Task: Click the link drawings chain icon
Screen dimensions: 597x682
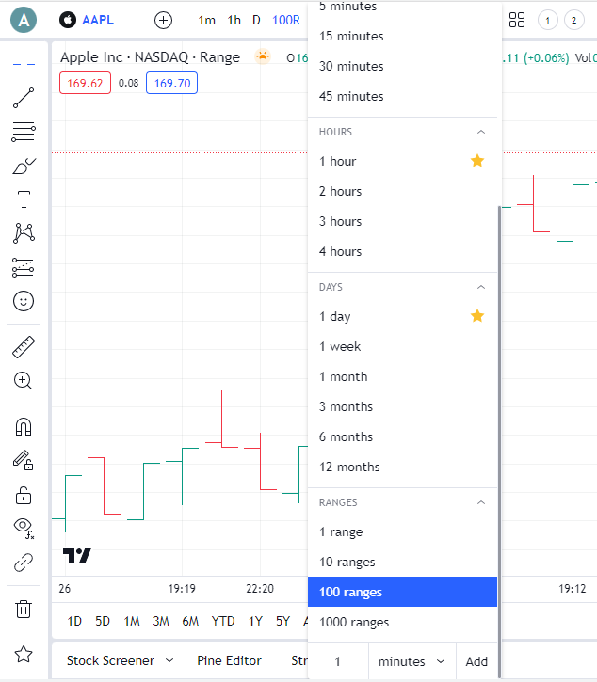Action: coord(24,563)
